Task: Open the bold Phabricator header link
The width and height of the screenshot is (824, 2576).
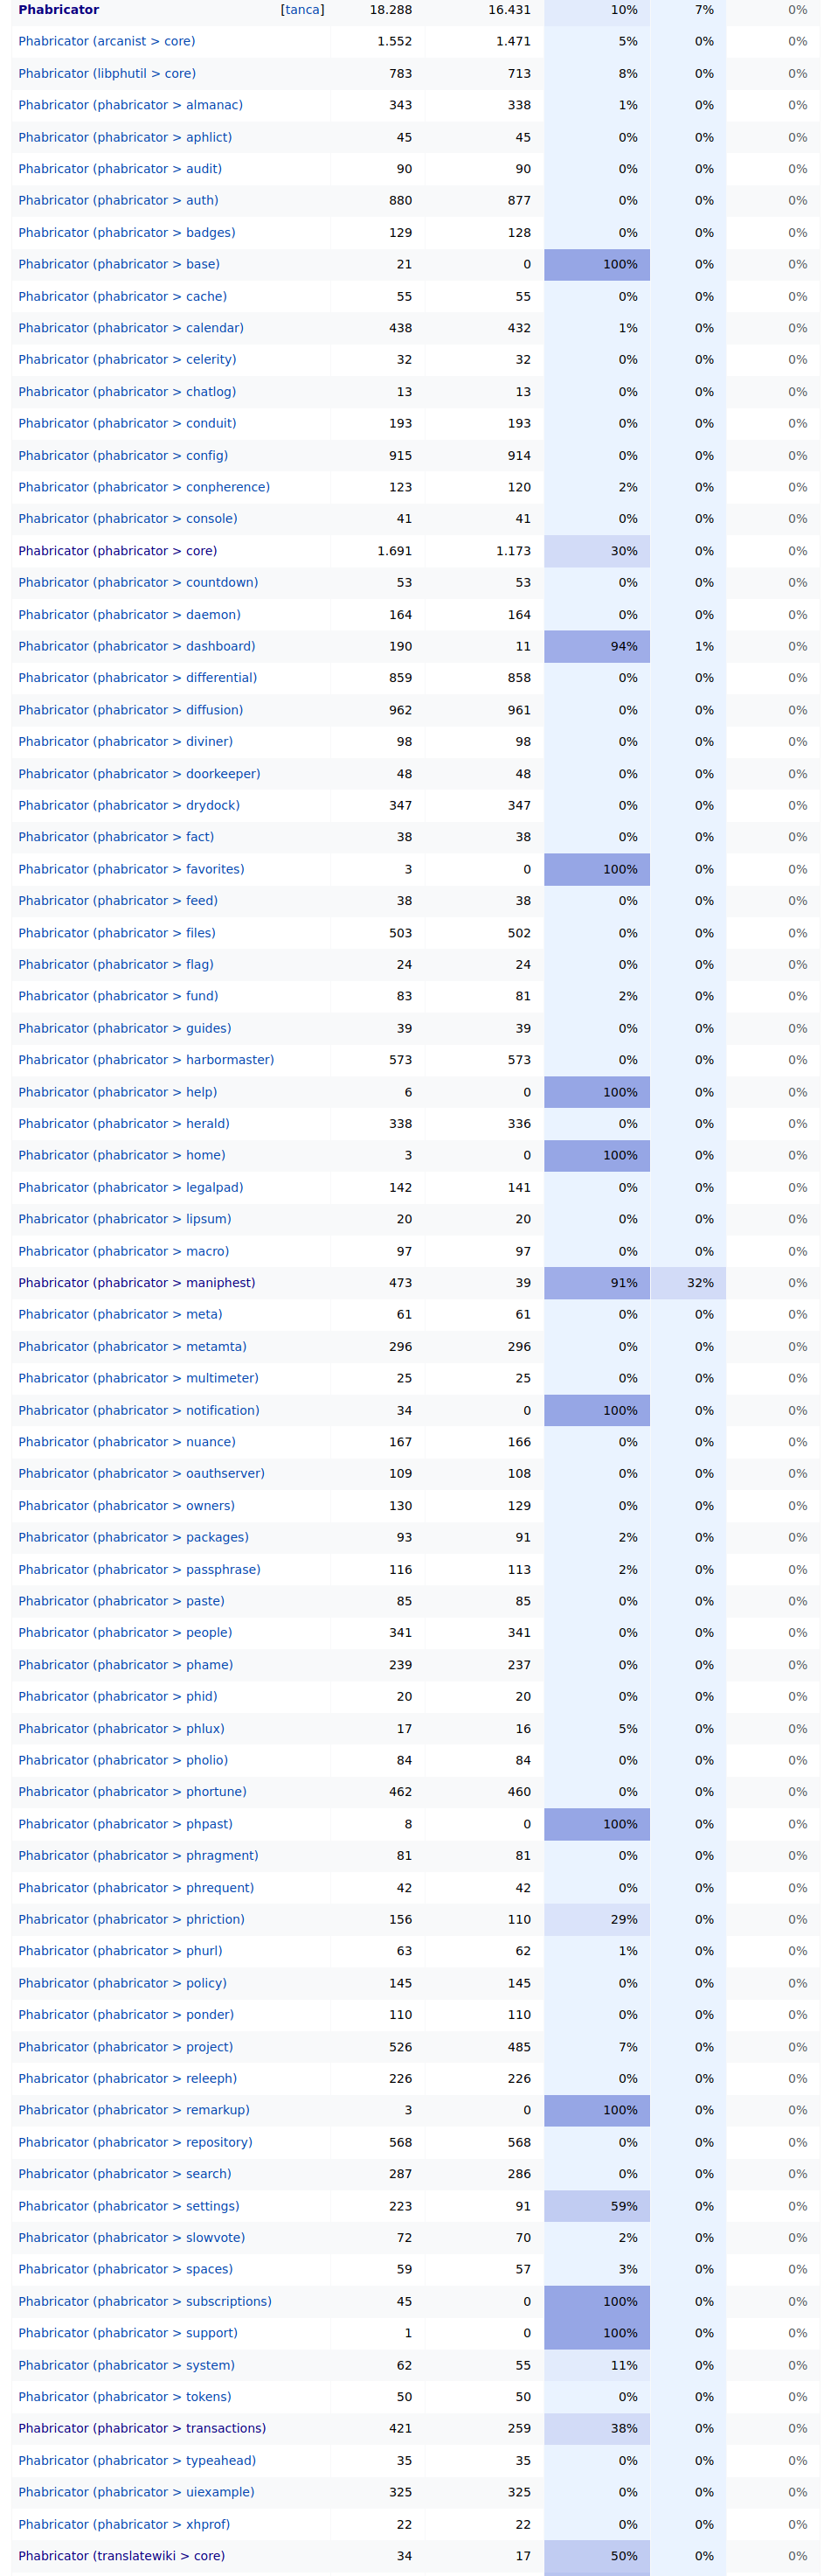Action: coord(58,10)
